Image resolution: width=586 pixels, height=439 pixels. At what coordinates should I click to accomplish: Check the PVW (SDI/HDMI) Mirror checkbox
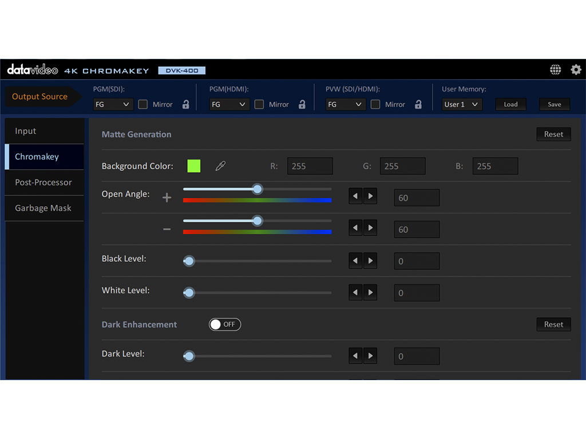pyautogui.click(x=375, y=105)
